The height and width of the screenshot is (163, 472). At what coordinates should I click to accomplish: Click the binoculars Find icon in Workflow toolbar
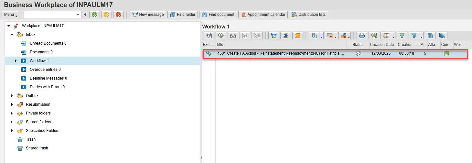430,36
